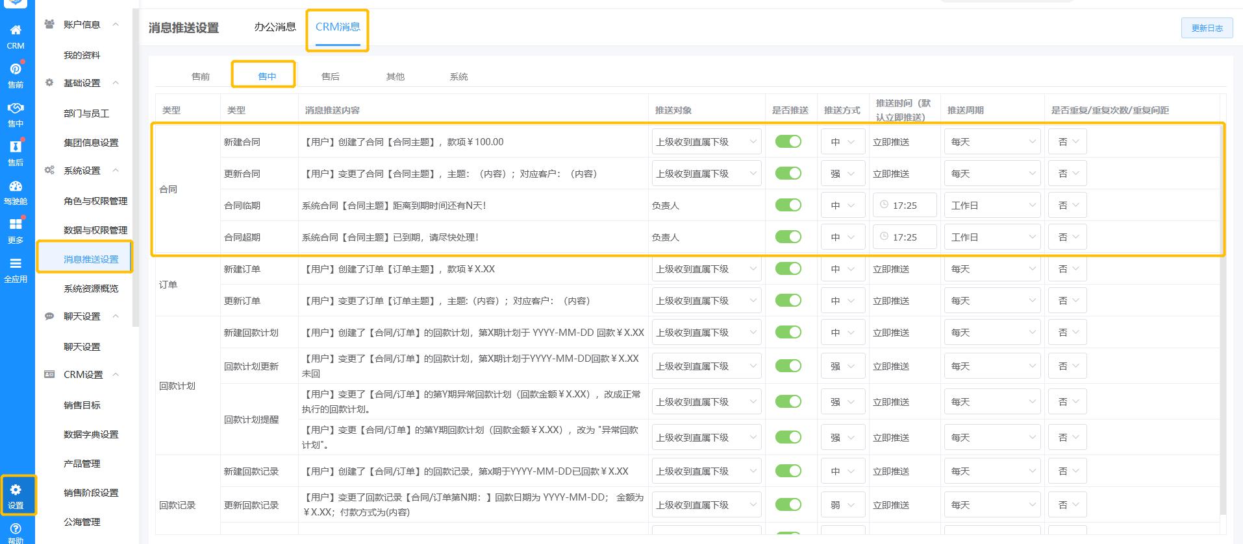Select the 售中 sub-tab
The image size is (1243, 544).
click(x=267, y=76)
